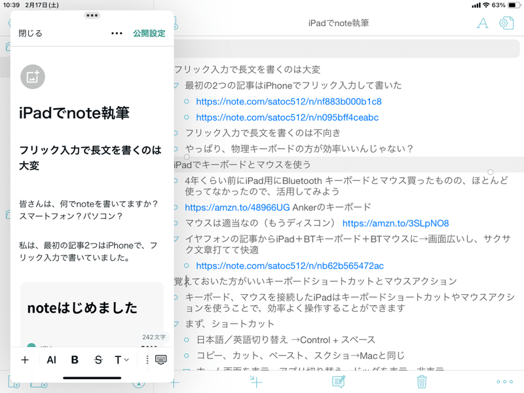Toggle strikethrough S formatting
Viewport: 524px width, 393px height.
coord(98,360)
